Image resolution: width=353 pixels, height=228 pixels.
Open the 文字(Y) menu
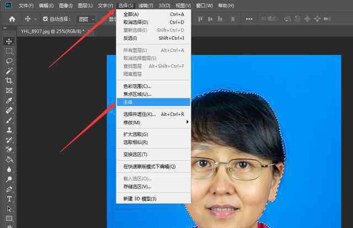105,6
